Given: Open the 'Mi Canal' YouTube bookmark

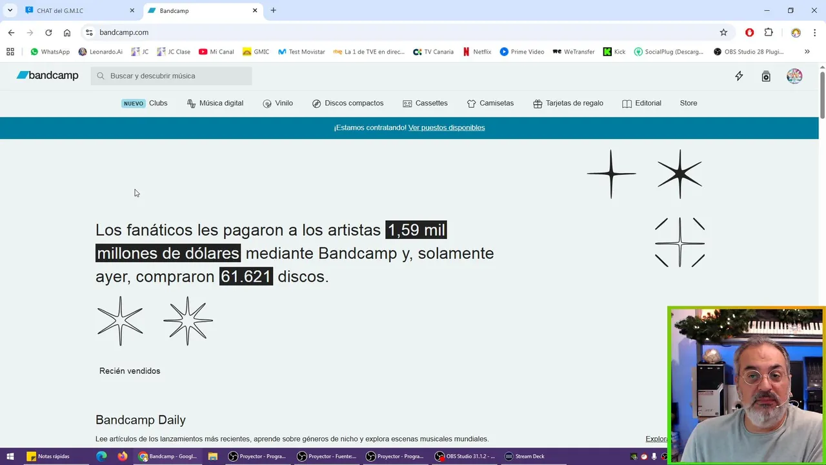Looking at the screenshot, I should point(216,52).
